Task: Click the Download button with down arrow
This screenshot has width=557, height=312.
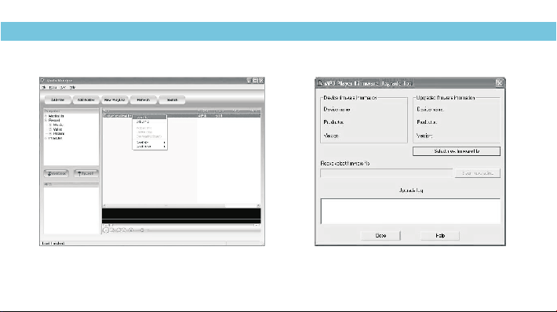Action: coord(56,173)
